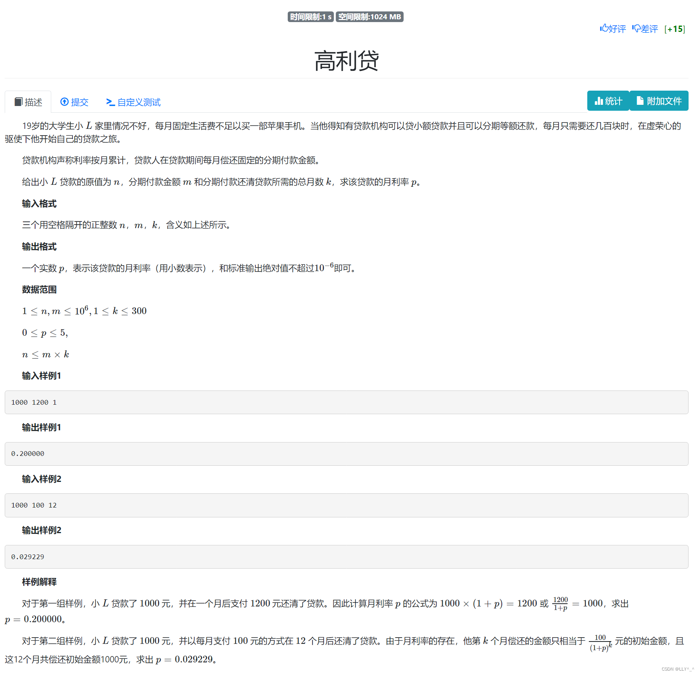The width and height of the screenshot is (700, 675).
Task: Select sample output text 0.029229
Action: [x=28, y=557]
